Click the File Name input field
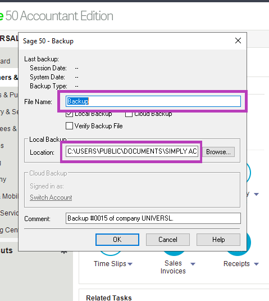The width and height of the screenshot is (269, 301). pyautogui.click(x=153, y=101)
